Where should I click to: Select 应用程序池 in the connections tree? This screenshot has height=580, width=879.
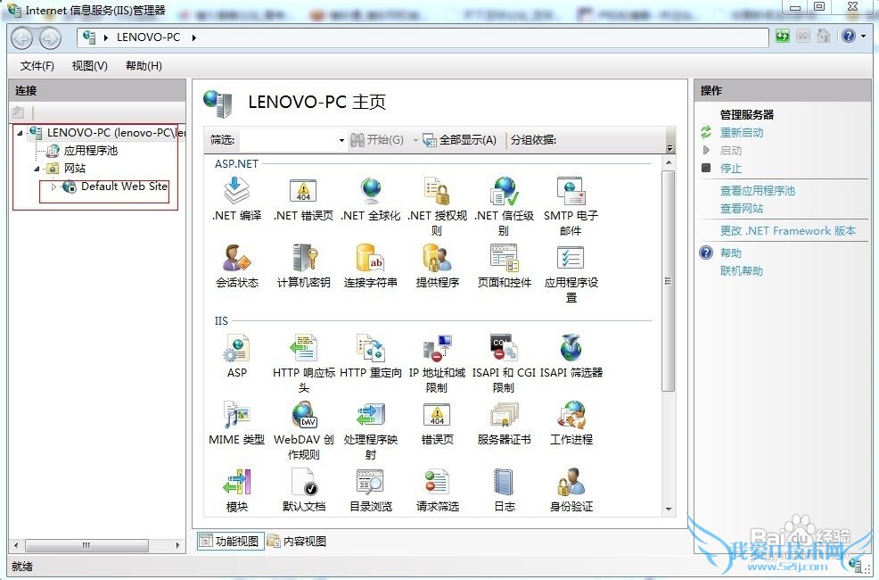tap(90, 150)
